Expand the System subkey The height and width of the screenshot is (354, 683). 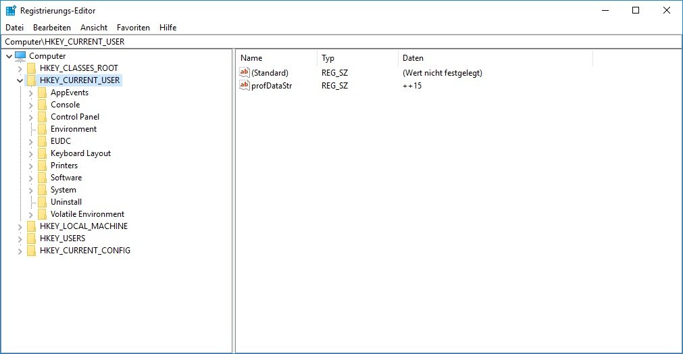[x=30, y=191]
